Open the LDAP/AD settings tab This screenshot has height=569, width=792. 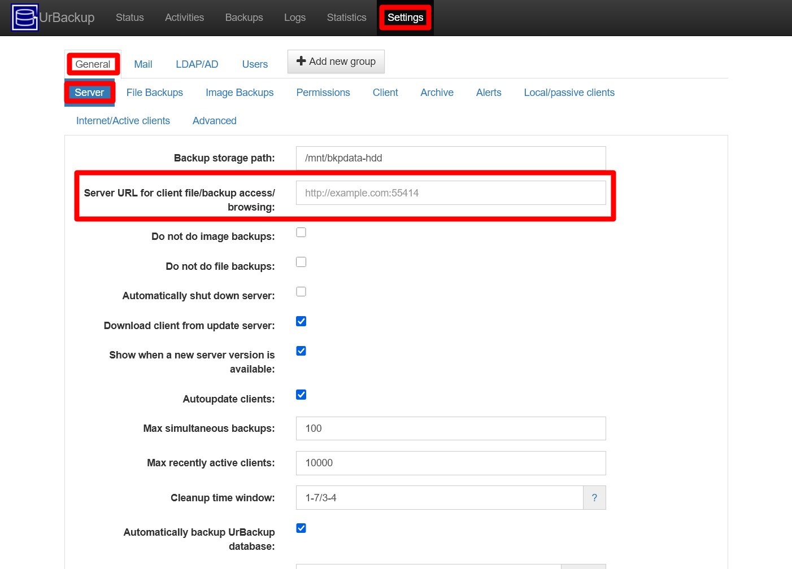pyautogui.click(x=197, y=64)
